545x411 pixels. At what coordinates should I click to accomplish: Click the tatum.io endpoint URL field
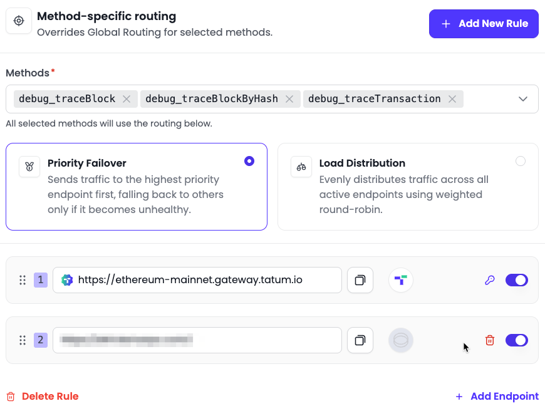pyautogui.click(x=197, y=280)
